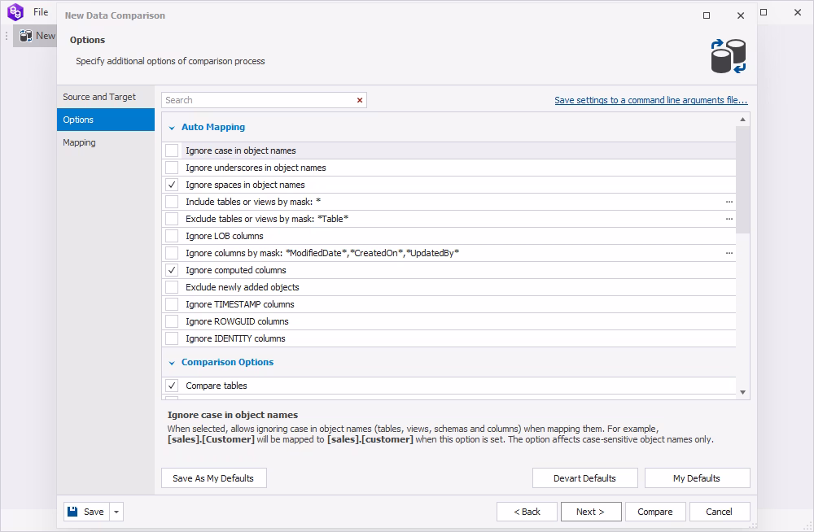Check Ignore IDENTITY columns

[x=172, y=339]
